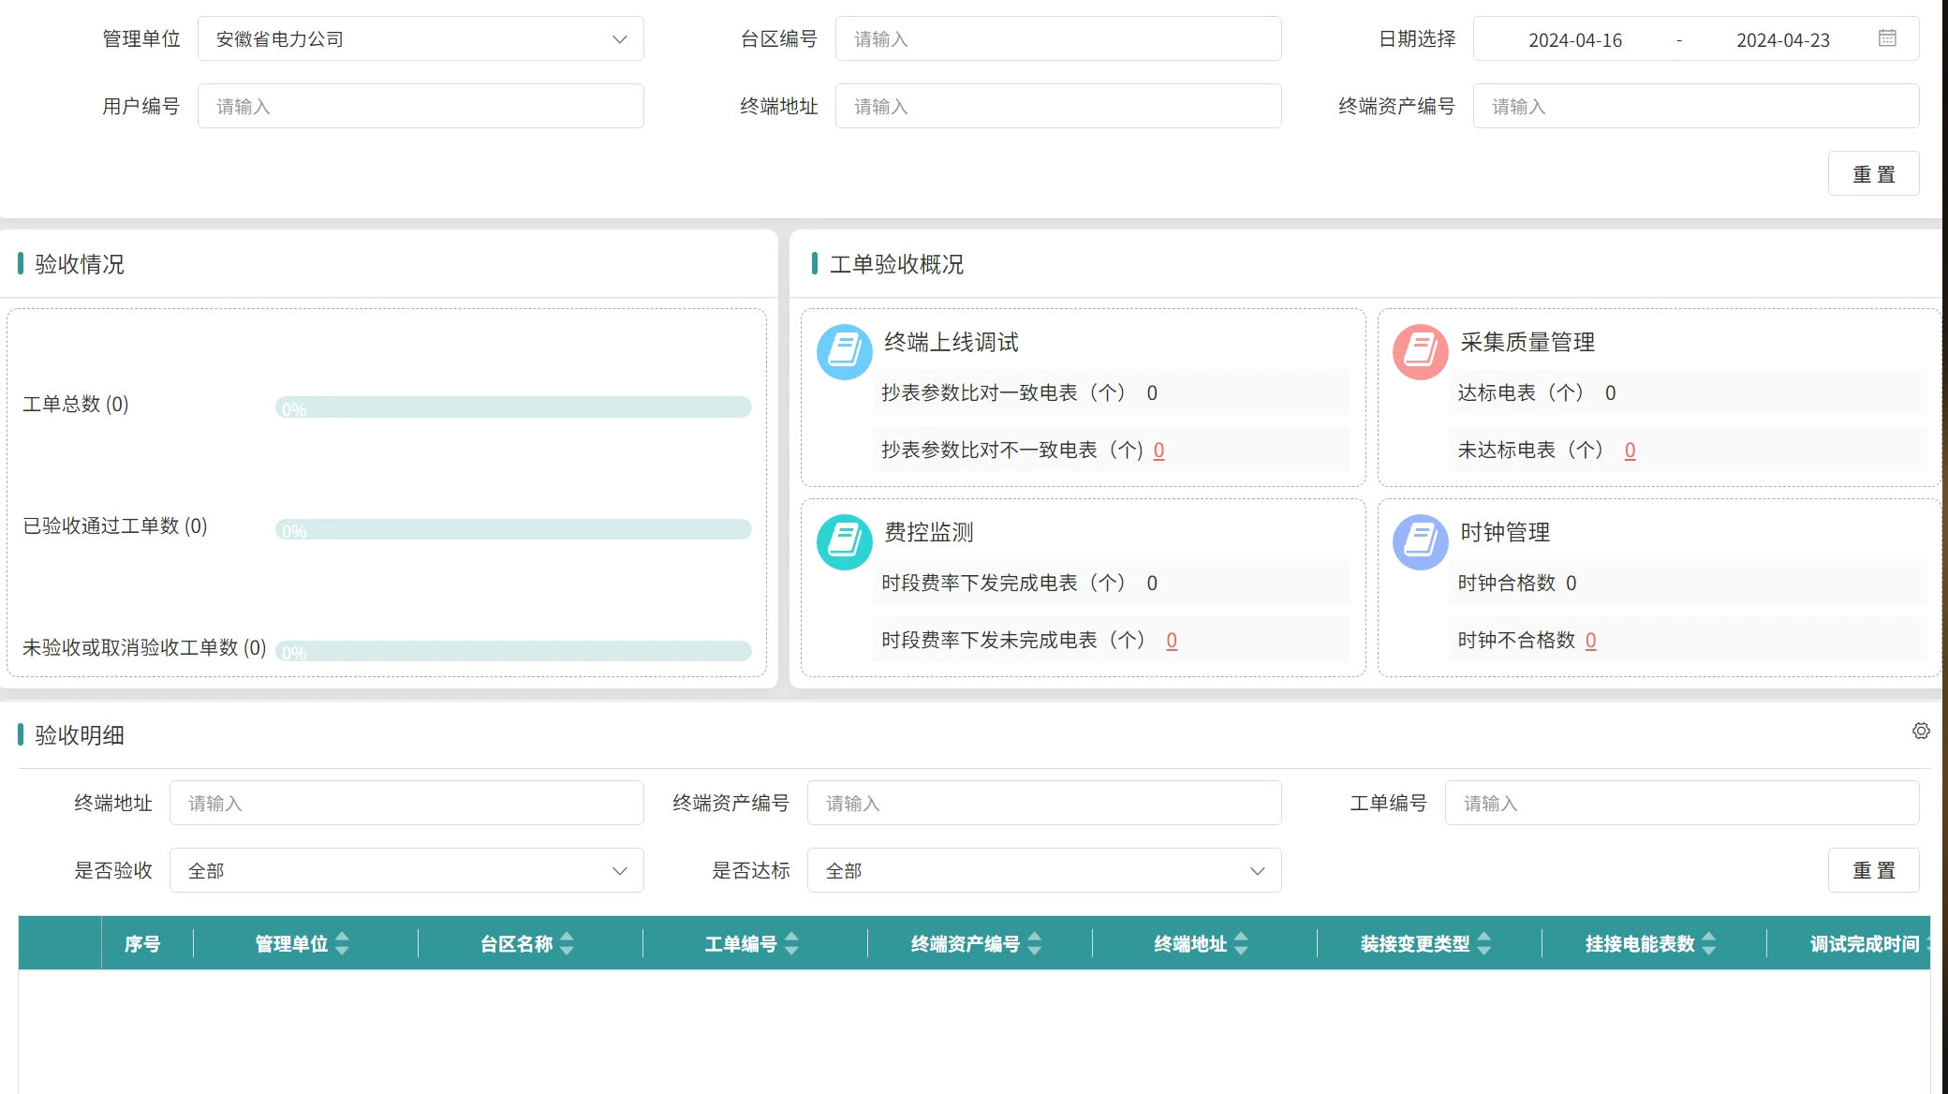The height and width of the screenshot is (1094, 1948).
Task: Click the 已验收通过工单数 progress bar
Action: pos(513,529)
